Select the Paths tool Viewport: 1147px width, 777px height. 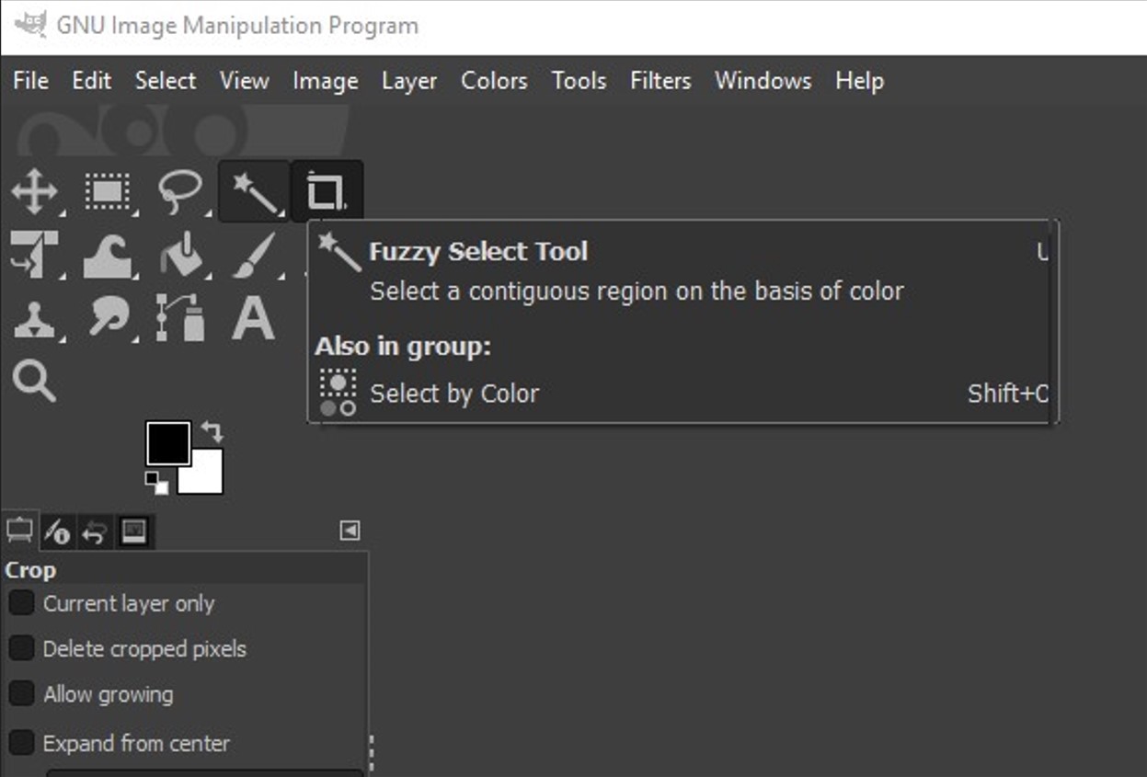(180, 319)
